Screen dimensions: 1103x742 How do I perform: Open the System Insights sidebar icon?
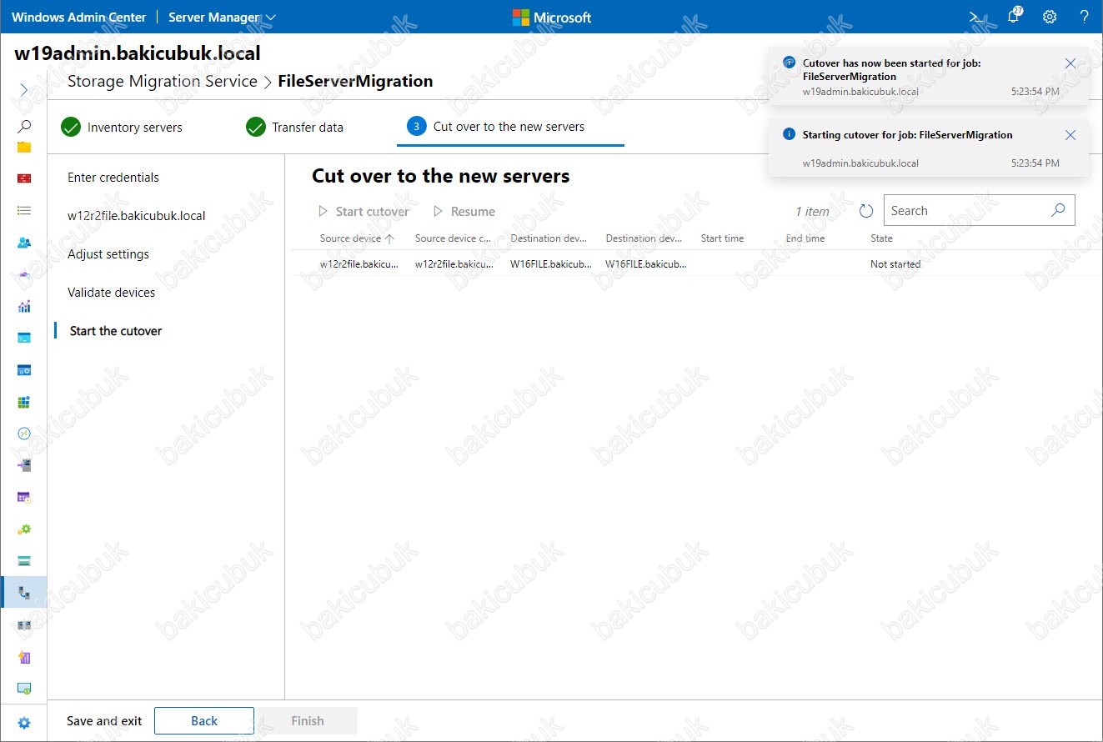click(x=23, y=657)
